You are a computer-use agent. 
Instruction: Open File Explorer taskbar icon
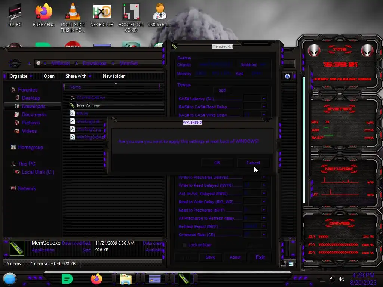[126, 279]
